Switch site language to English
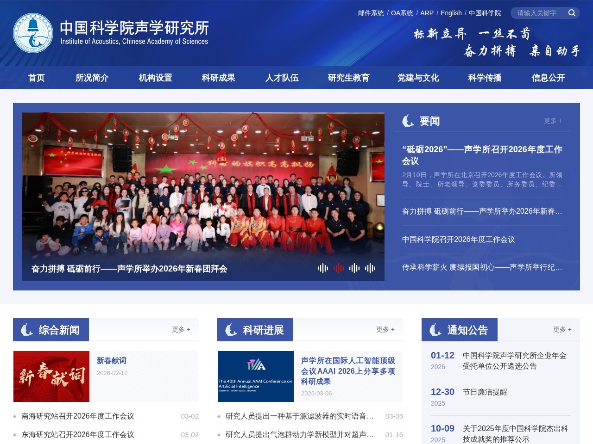 (451, 13)
